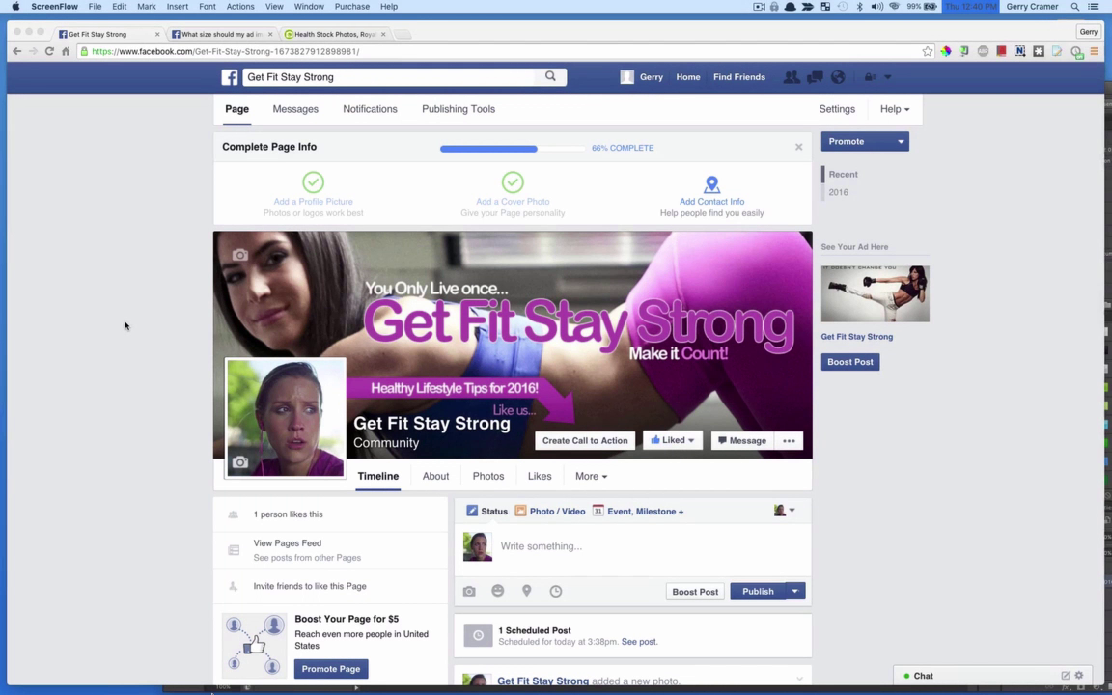Click the Promote Page button

click(330, 669)
